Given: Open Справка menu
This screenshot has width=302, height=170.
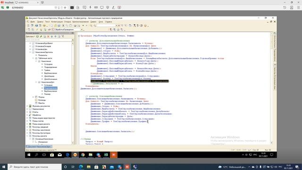Looking at the screenshot, I should [109, 22].
